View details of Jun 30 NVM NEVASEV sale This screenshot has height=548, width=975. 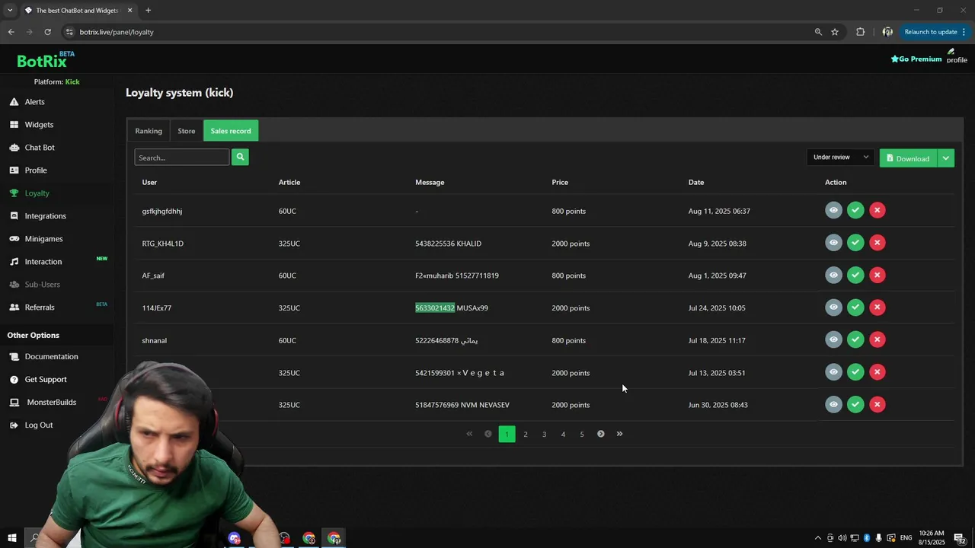click(x=833, y=404)
